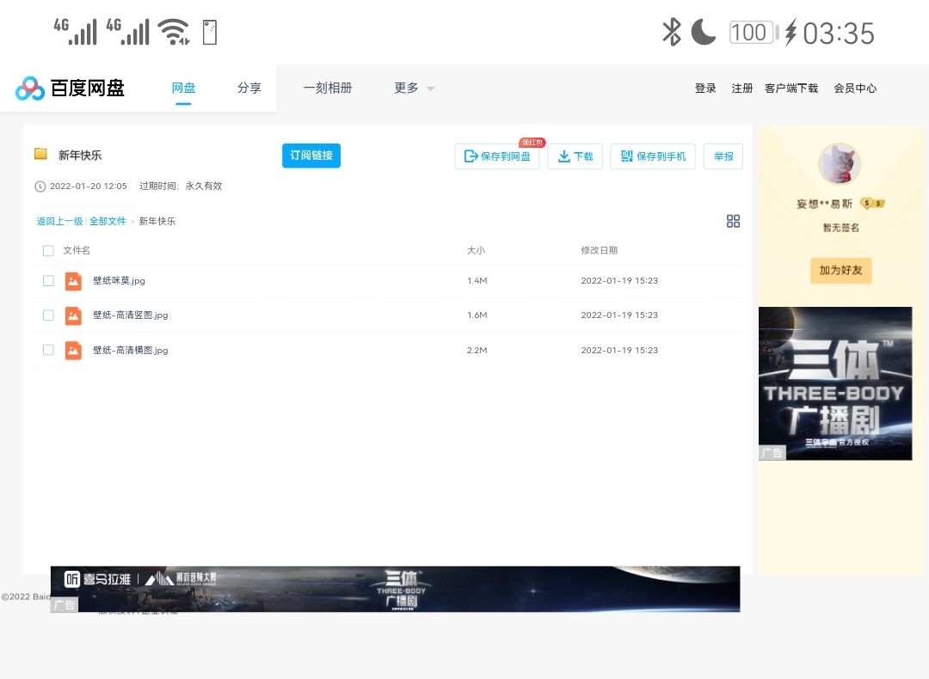Expand the 更多 dropdown menu
This screenshot has height=679, width=929.
(414, 89)
